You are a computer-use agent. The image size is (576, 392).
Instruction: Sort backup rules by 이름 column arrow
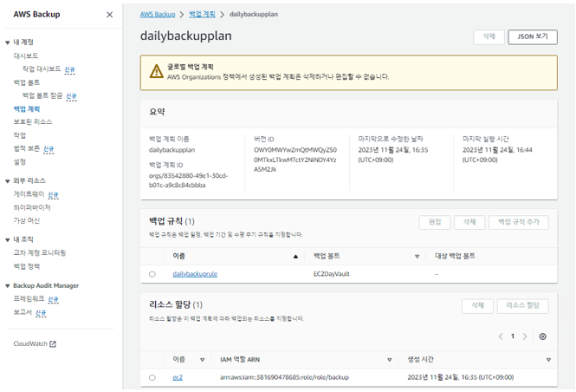click(x=295, y=257)
